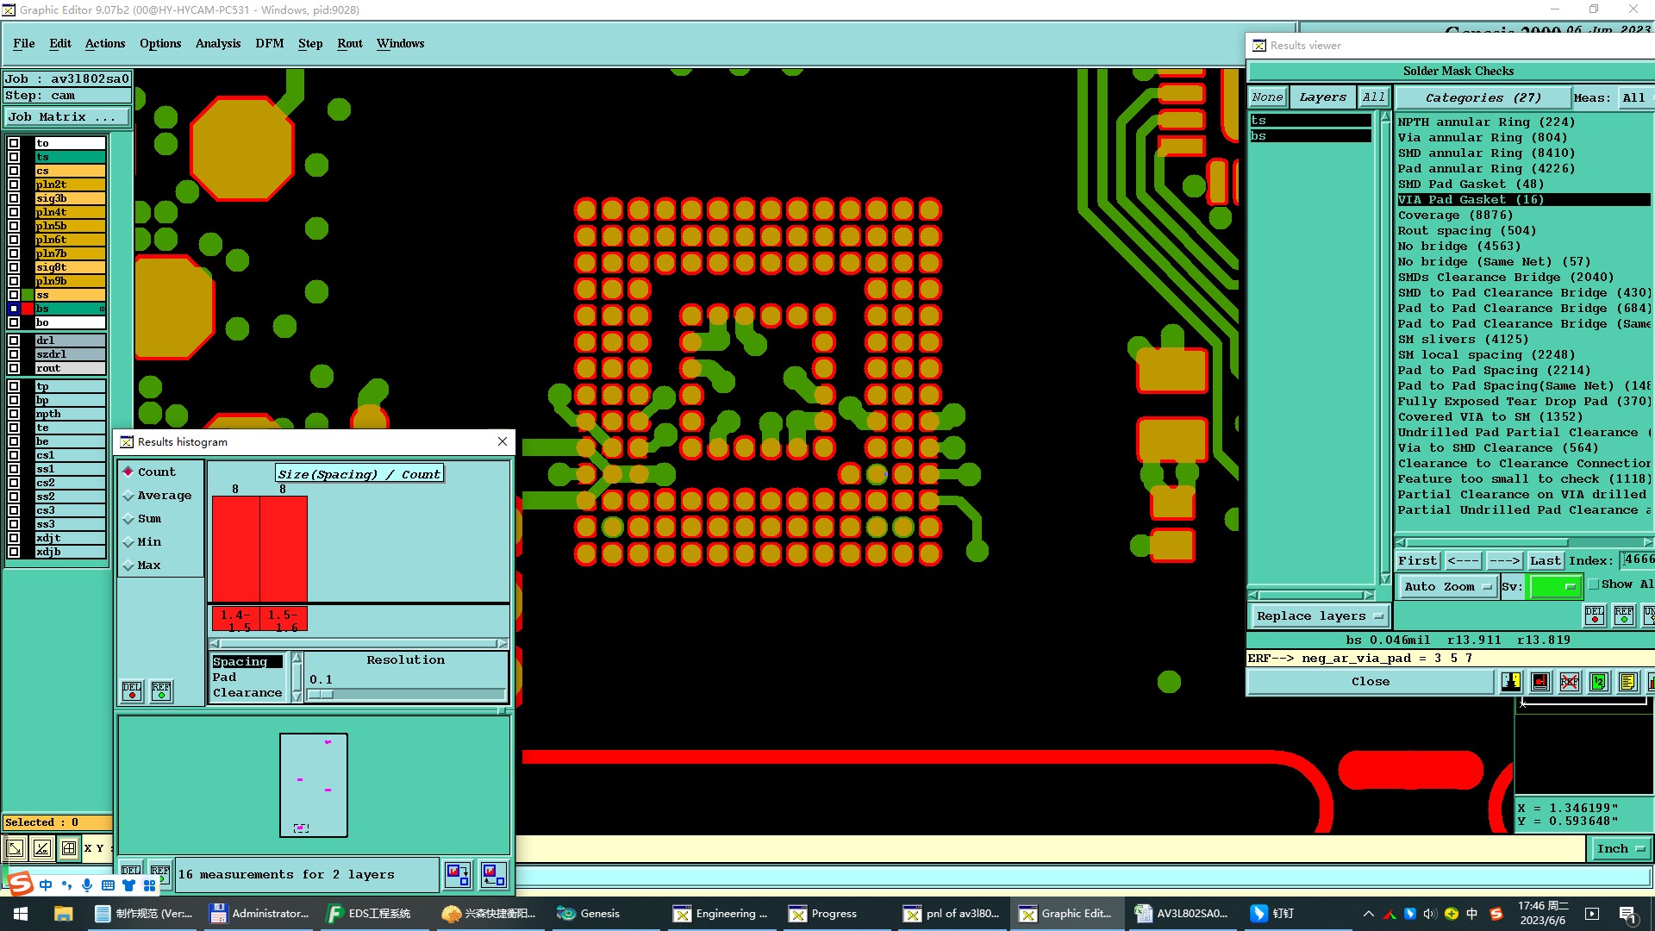Click the green REF icon in Results viewer
Image resolution: width=1655 pixels, height=931 pixels.
[1624, 615]
